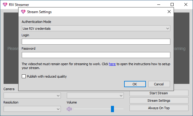Open the Resolution dropdown list
The width and height of the screenshot is (193, 116).
[x=32, y=109]
